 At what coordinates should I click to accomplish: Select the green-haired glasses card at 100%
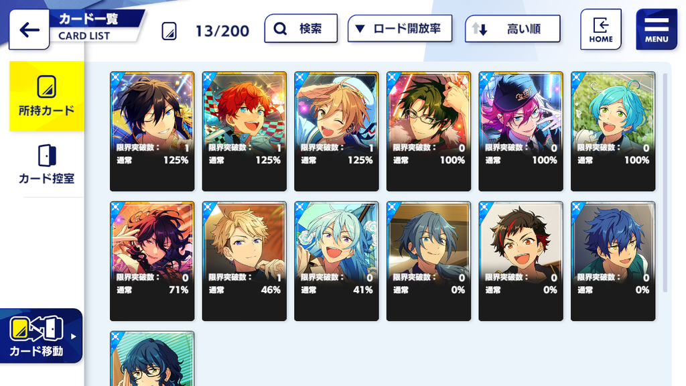(429, 131)
